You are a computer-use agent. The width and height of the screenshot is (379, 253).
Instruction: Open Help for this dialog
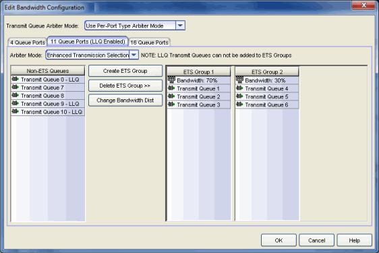pos(354,240)
